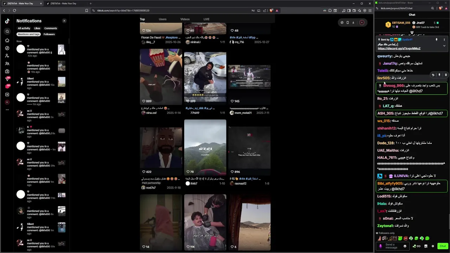Open the Friends icon in TikTok sidebar

click(x=7, y=64)
